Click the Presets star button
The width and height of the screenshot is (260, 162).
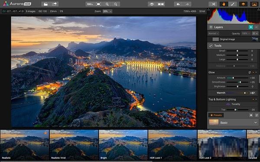coord(216,115)
